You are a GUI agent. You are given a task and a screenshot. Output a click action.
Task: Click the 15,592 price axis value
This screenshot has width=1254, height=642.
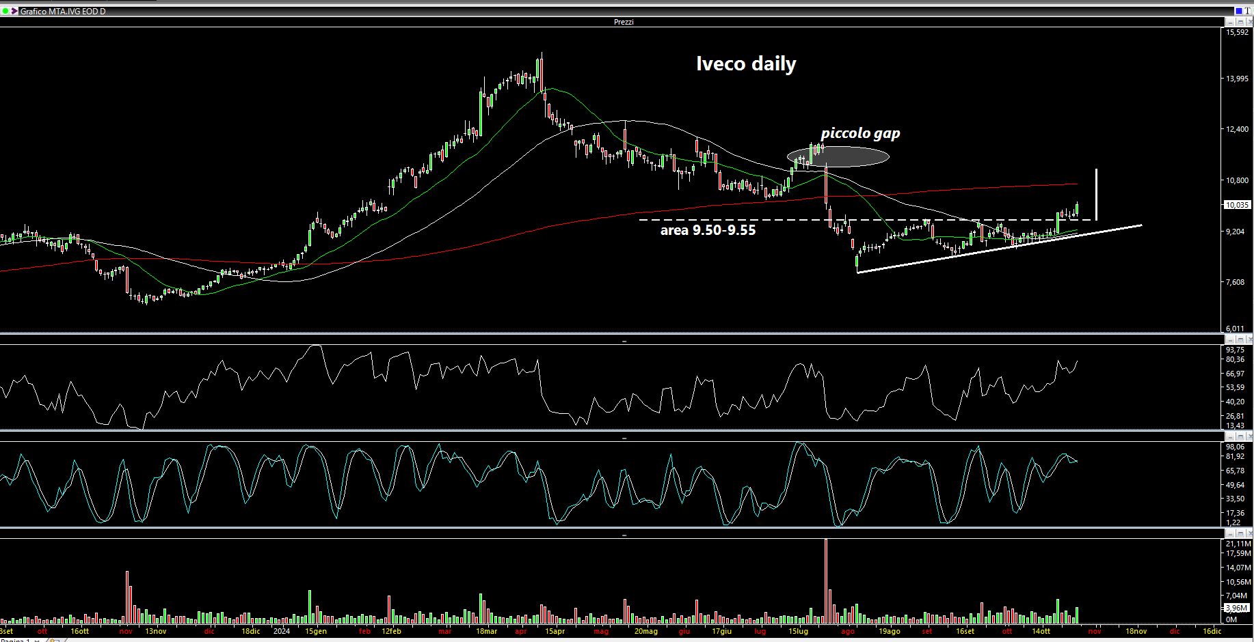point(1237,33)
